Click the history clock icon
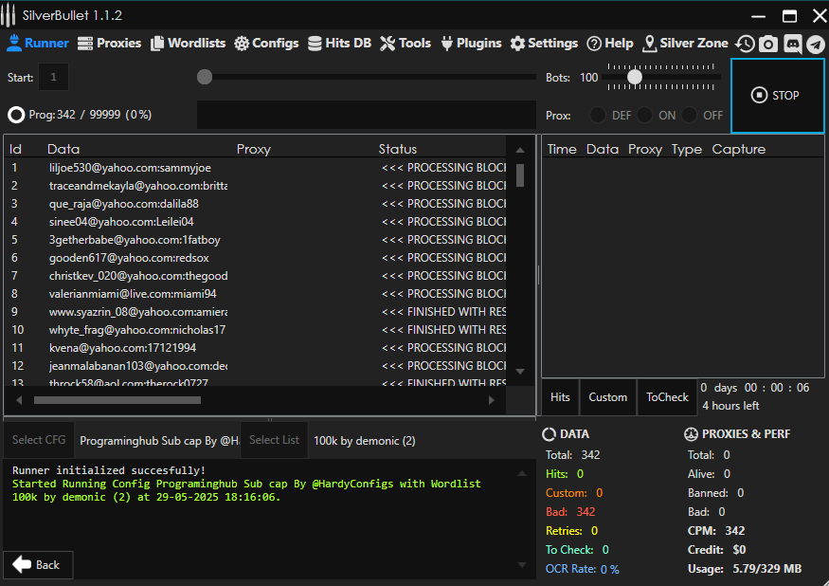This screenshot has width=829, height=586. (x=746, y=44)
